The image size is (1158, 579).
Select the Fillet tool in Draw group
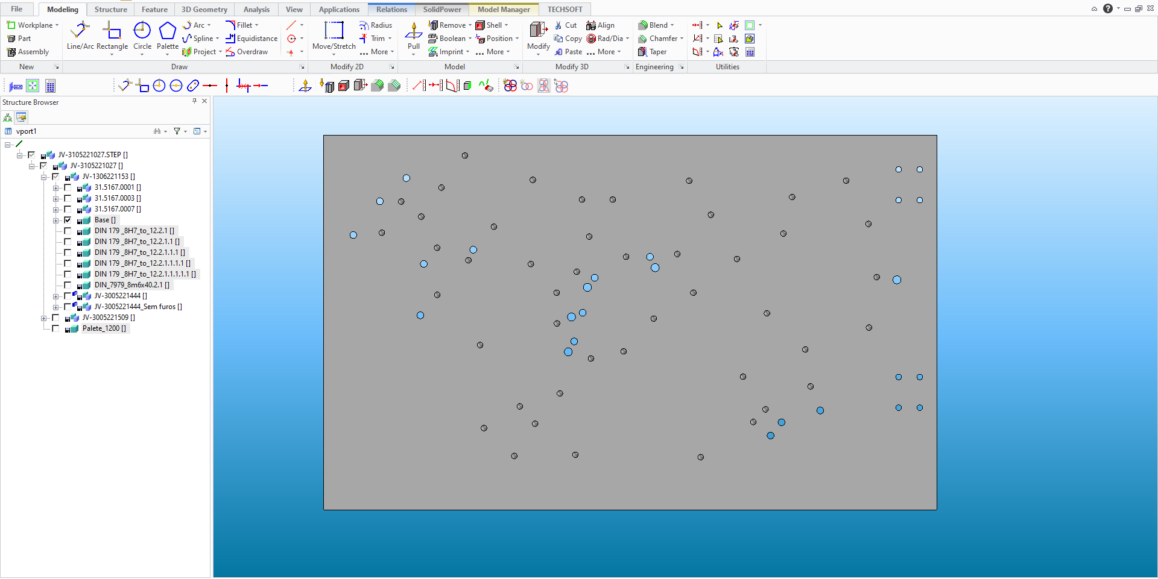coord(243,25)
